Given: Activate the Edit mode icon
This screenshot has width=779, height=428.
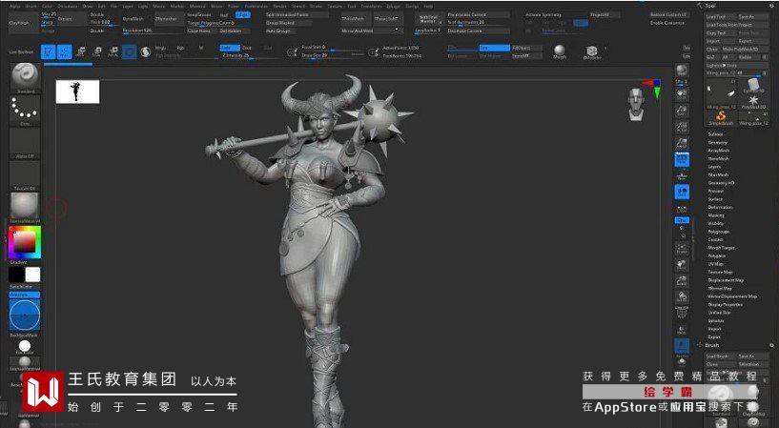Looking at the screenshot, I should 49,51.
